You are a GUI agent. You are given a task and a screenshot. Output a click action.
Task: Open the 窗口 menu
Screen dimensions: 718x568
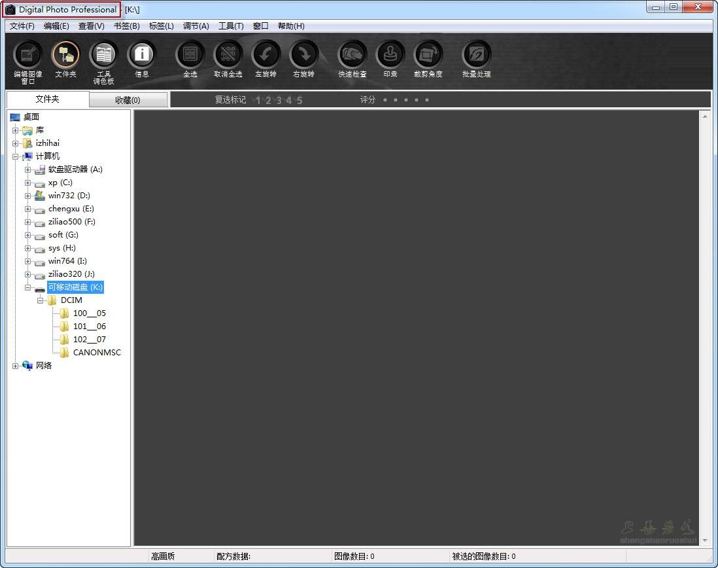point(260,26)
